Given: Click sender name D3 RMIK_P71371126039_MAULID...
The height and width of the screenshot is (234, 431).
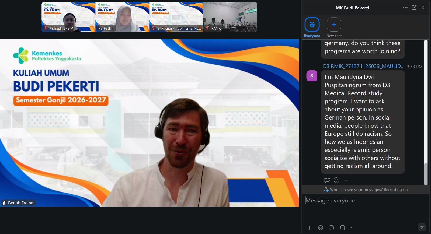Looking at the screenshot, I should coord(363,66).
